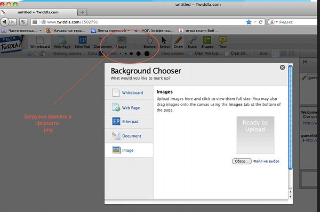Click Clear all
Viewport: 320px width, 212px height.
point(237,53)
